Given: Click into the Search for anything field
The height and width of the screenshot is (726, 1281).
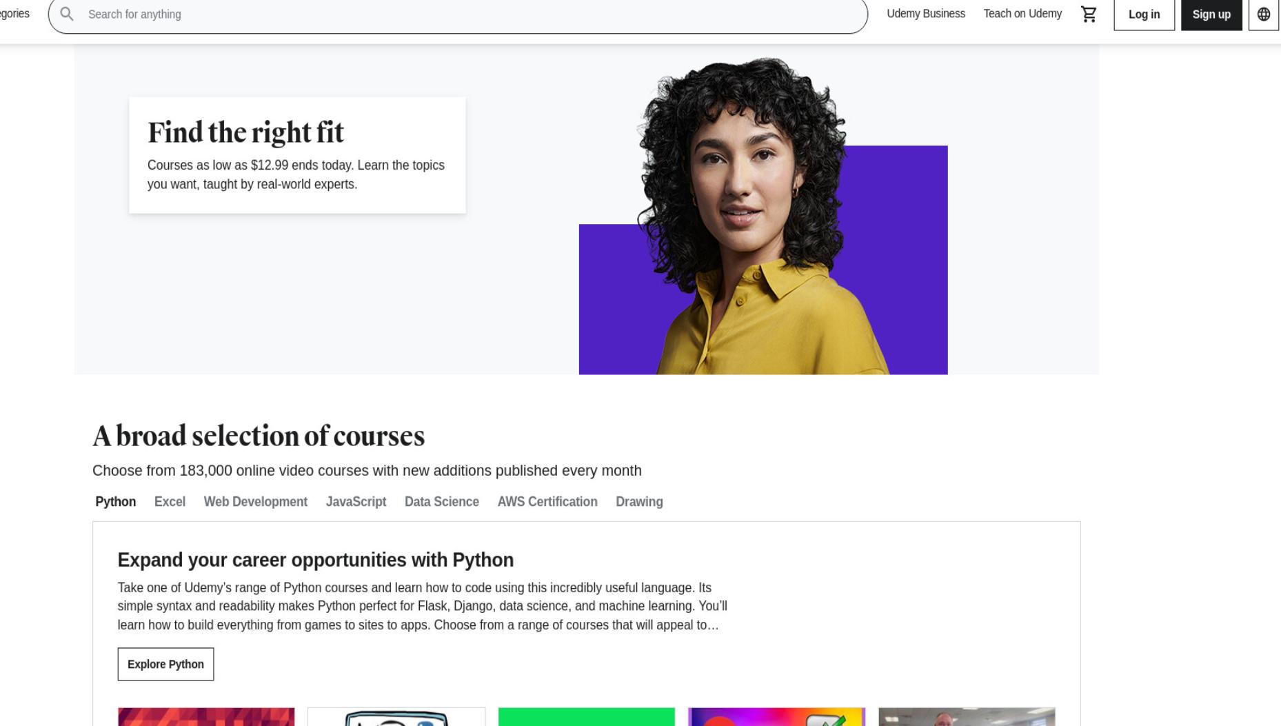Looking at the screenshot, I should point(458,14).
